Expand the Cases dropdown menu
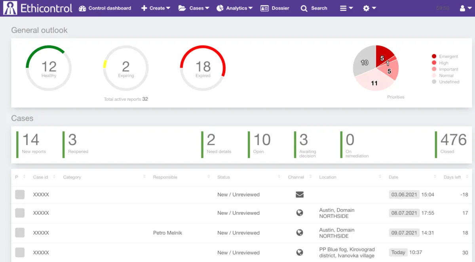The height and width of the screenshot is (262, 475). (194, 8)
